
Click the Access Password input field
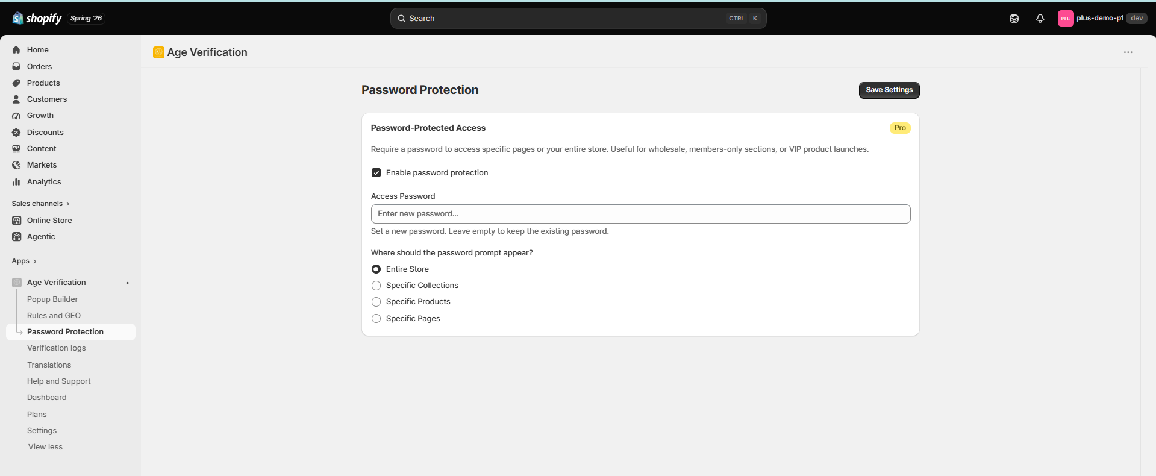640,214
